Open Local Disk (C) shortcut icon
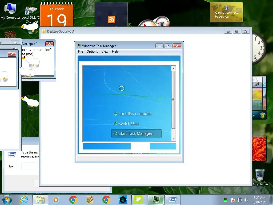Viewport: 273px width, 205px height. (31, 15)
